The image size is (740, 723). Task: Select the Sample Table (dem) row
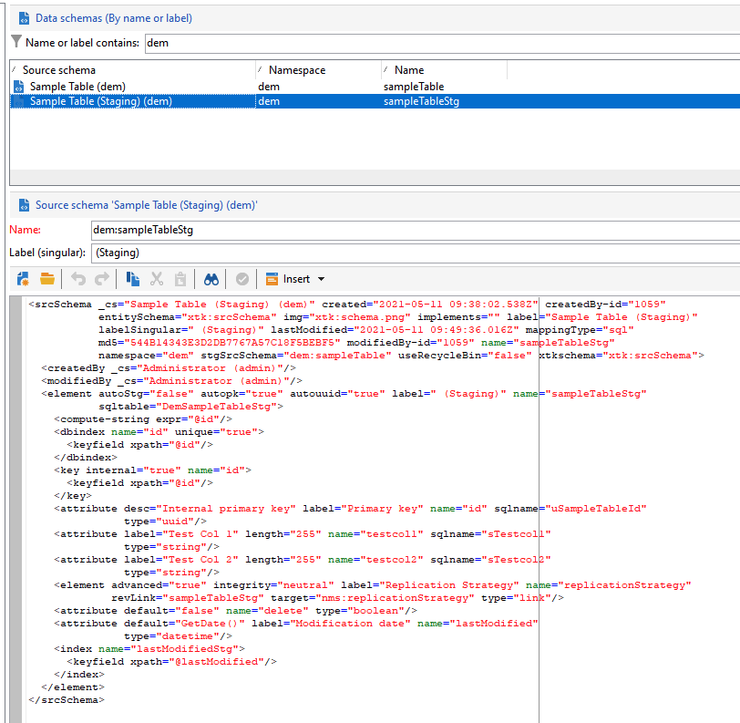pos(77,87)
